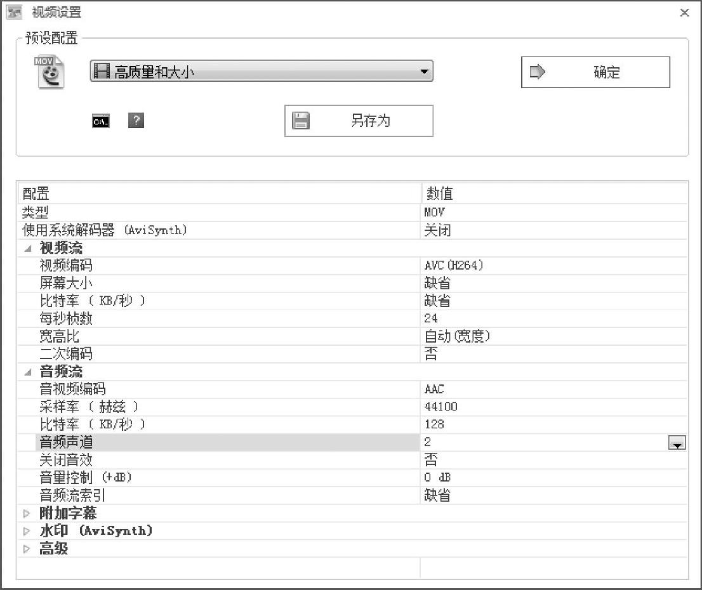Viewport: 702px width, 590px height.
Task: Select the 宽高比 row
Action: tap(352, 336)
